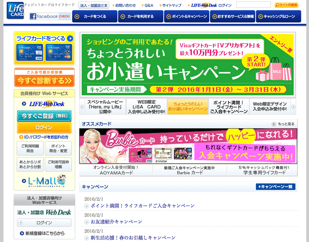Click 今すぐご登録（無料） button
The image size is (309, 242).
tap(44, 116)
